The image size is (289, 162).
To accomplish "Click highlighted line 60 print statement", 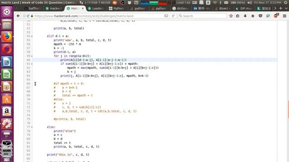I will pos(93,60).
